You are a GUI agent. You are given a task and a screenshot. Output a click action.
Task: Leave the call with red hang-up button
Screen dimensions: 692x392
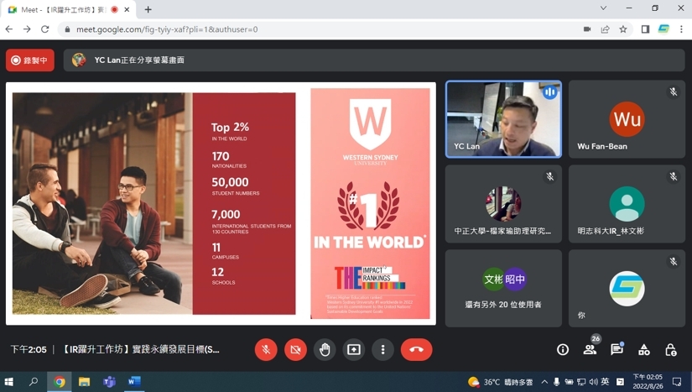[416, 350]
